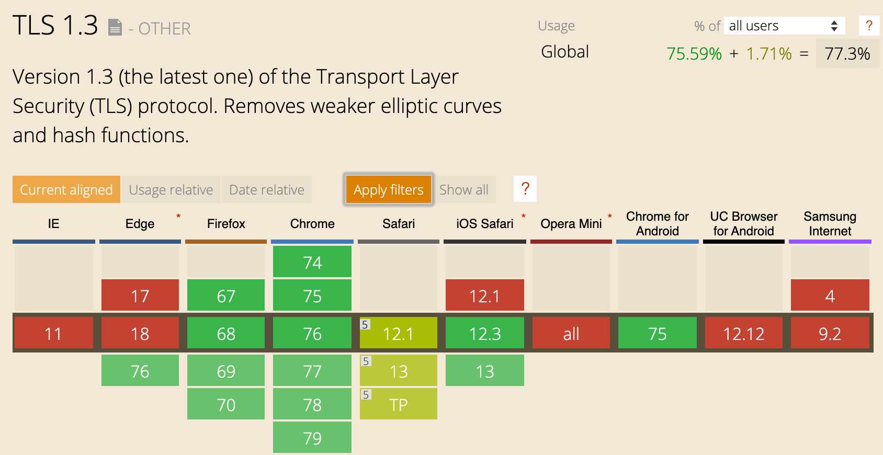Viewport: 883px width, 455px height.
Task: Click the orange Firefox color bar
Action: 225,241
